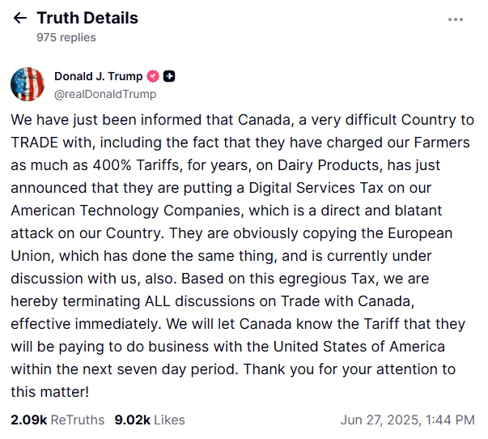Click "United States of America" in post
The width and height of the screenshot is (488, 439).
click(359, 347)
